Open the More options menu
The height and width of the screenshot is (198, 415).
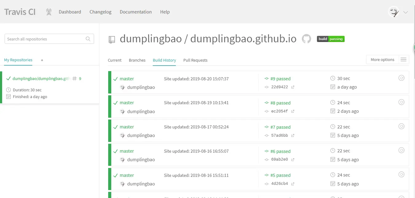tap(382, 59)
